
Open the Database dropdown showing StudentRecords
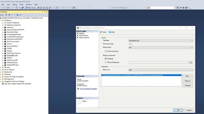point(161,41)
